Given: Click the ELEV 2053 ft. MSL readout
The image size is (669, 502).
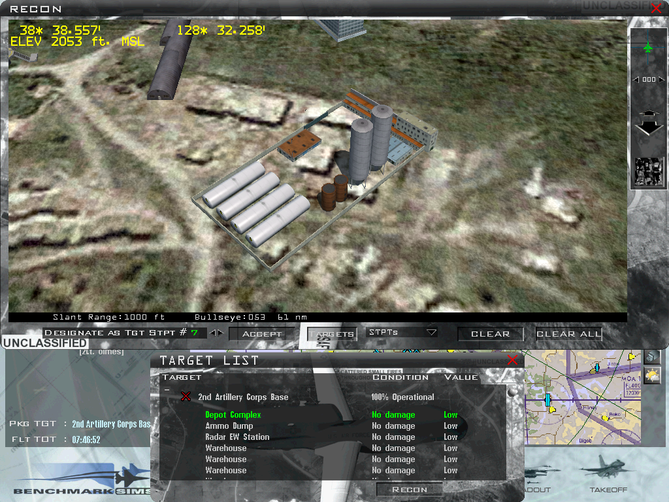Looking at the screenshot, I should pyautogui.click(x=77, y=41).
